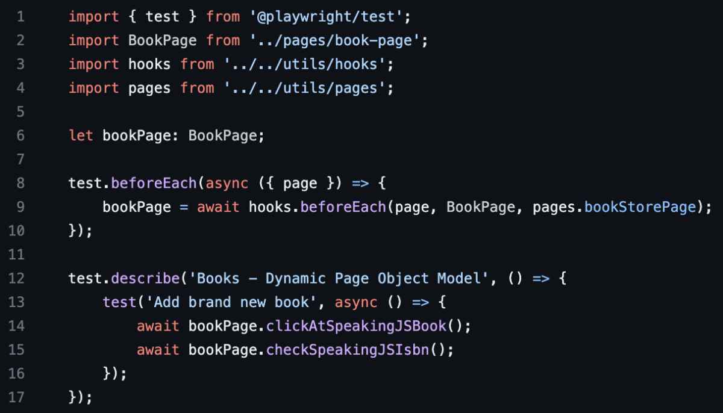Click the checkSpeakingJSIsbn method call
The height and width of the screenshot is (413, 723).
(x=347, y=350)
